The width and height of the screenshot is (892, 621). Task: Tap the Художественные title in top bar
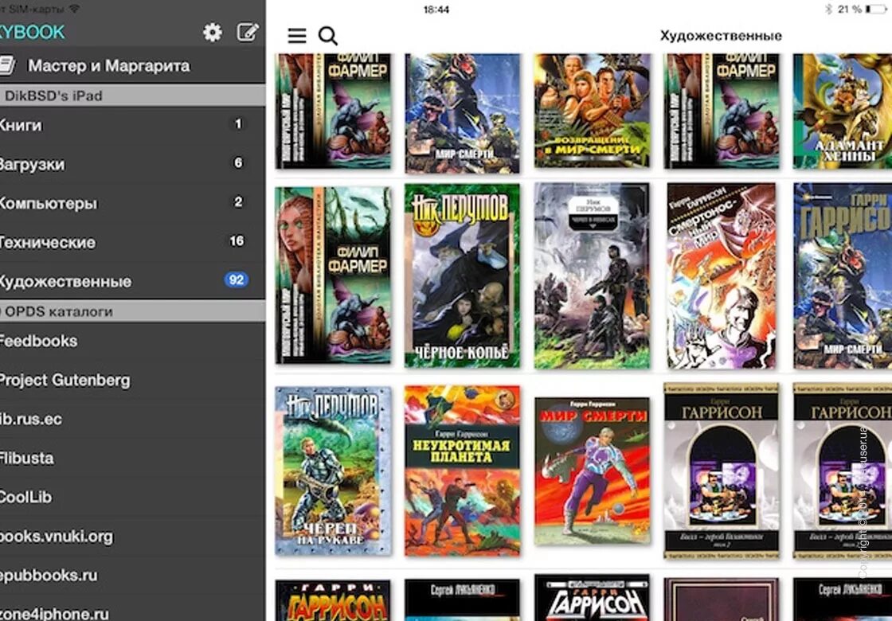pos(721,36)
